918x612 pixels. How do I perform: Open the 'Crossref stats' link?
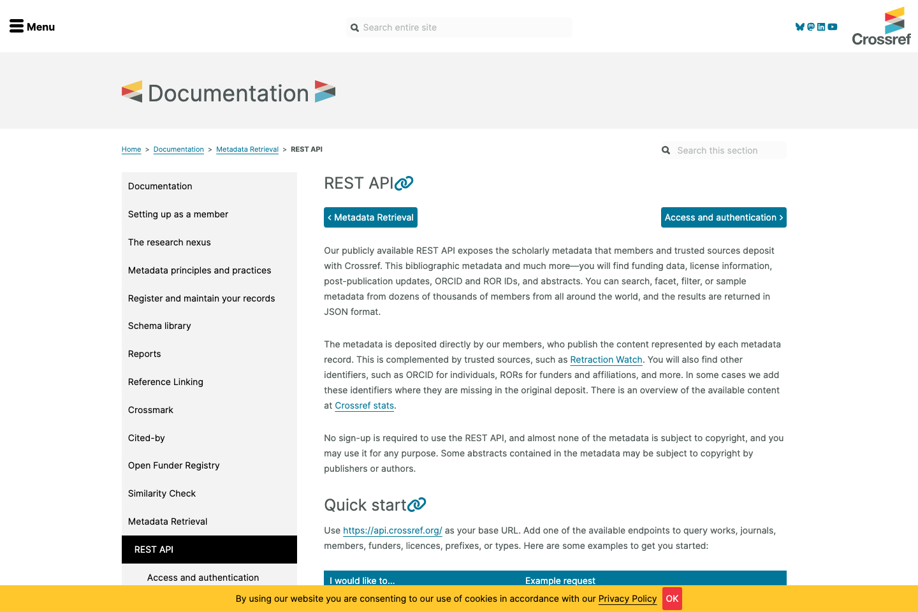point(364,405)
